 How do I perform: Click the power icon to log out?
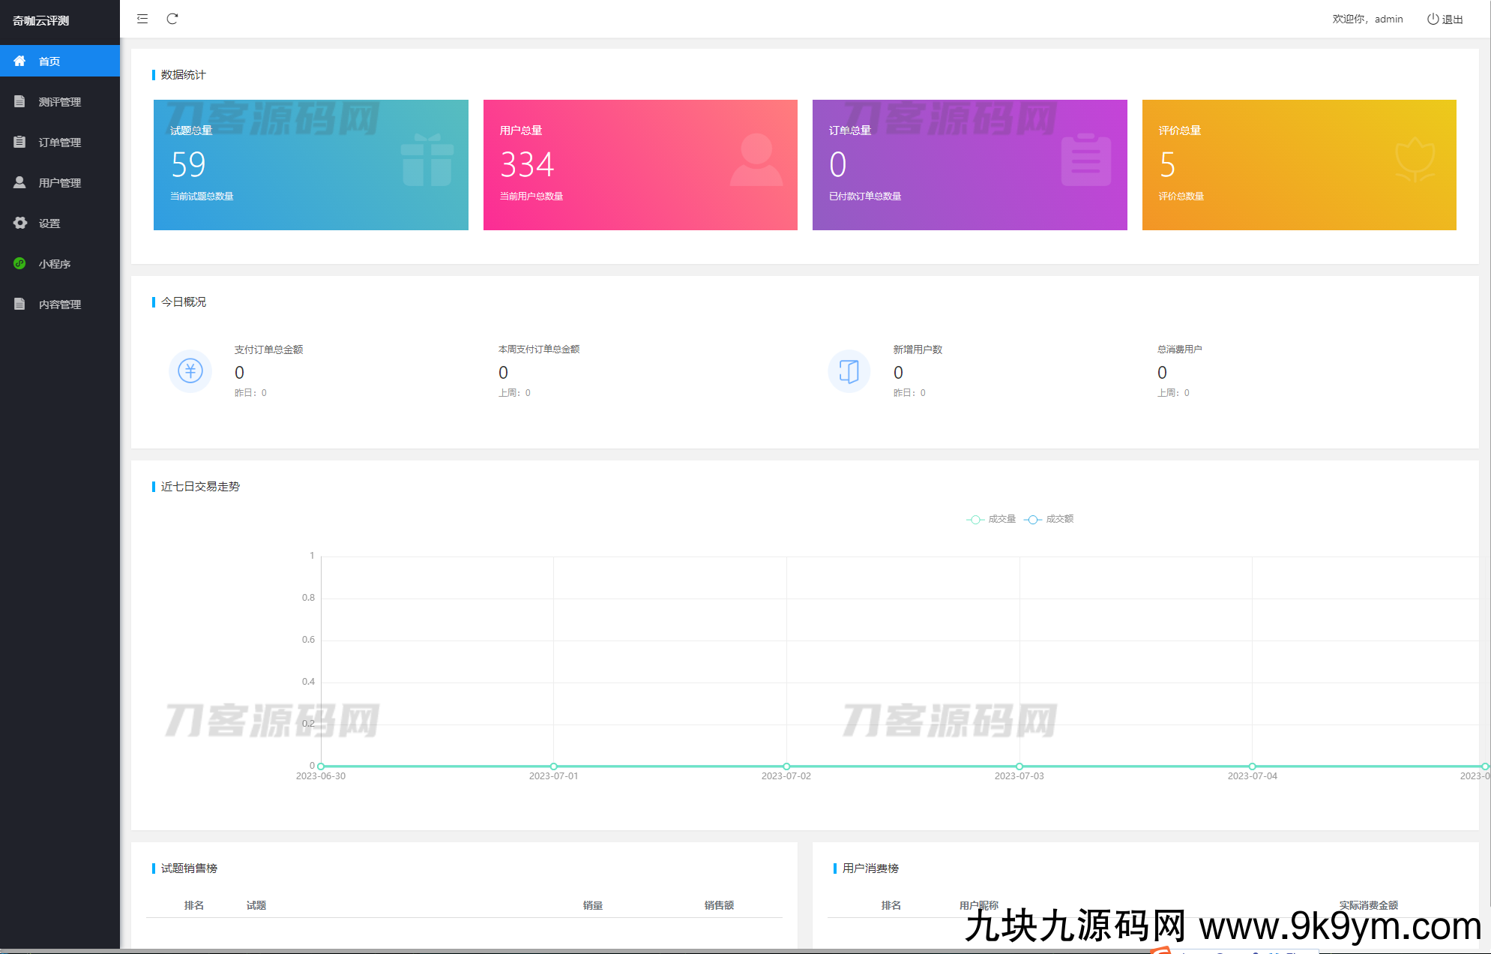coord(1433,19)
